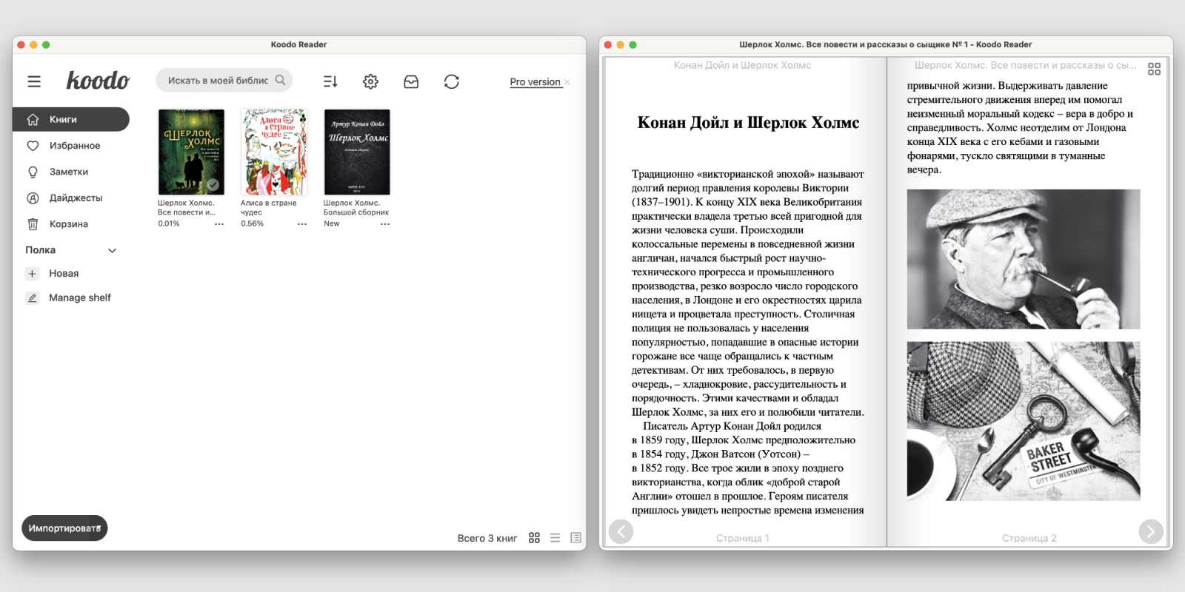Click the Импортировать button
The image size is (1185, 592).
pyautogui.click(x=64, y=528)
